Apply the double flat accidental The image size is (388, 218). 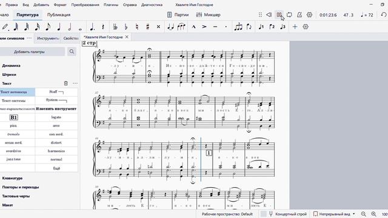(115, 27)
